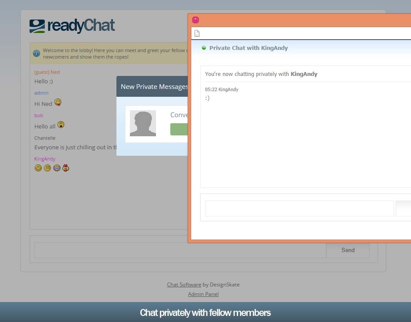The image size is (411, 322).
Task: Click the user avatar in New Private Messages
Action: tap(143, 123)
